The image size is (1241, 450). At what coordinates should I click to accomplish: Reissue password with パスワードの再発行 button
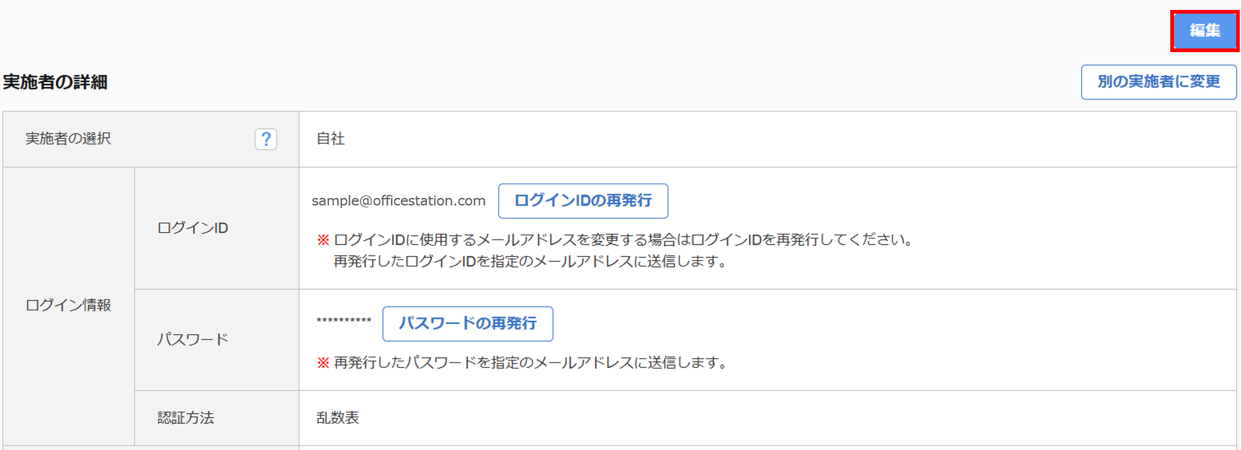(467, 323)
